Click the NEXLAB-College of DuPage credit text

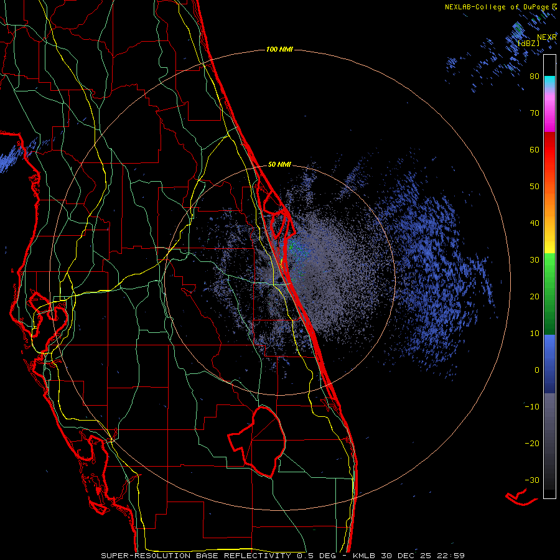click(x=498, y=7)
